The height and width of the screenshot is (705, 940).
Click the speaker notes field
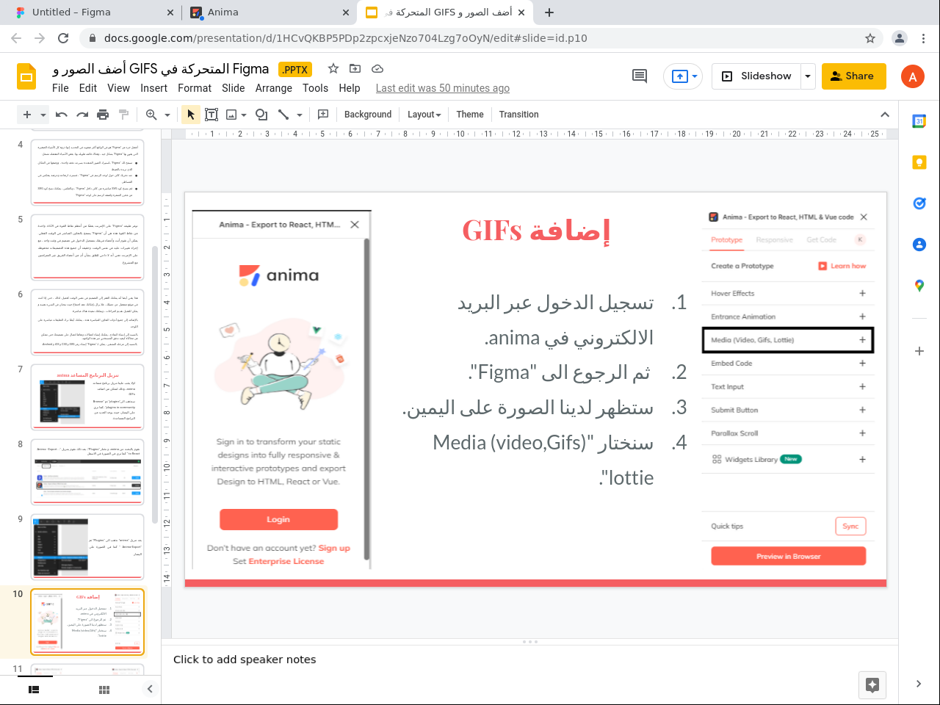(529, 659)
